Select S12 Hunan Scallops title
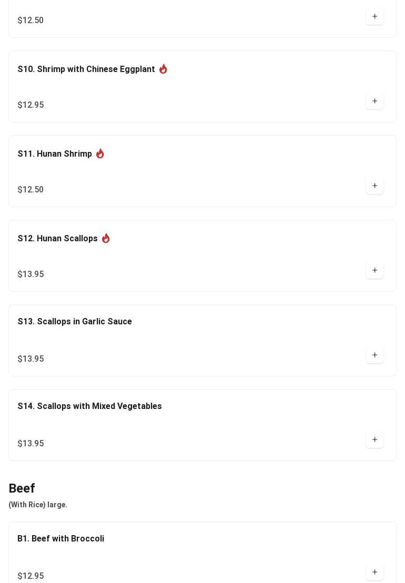The height and width of the screenshot is (583, 405). point(58,239)
